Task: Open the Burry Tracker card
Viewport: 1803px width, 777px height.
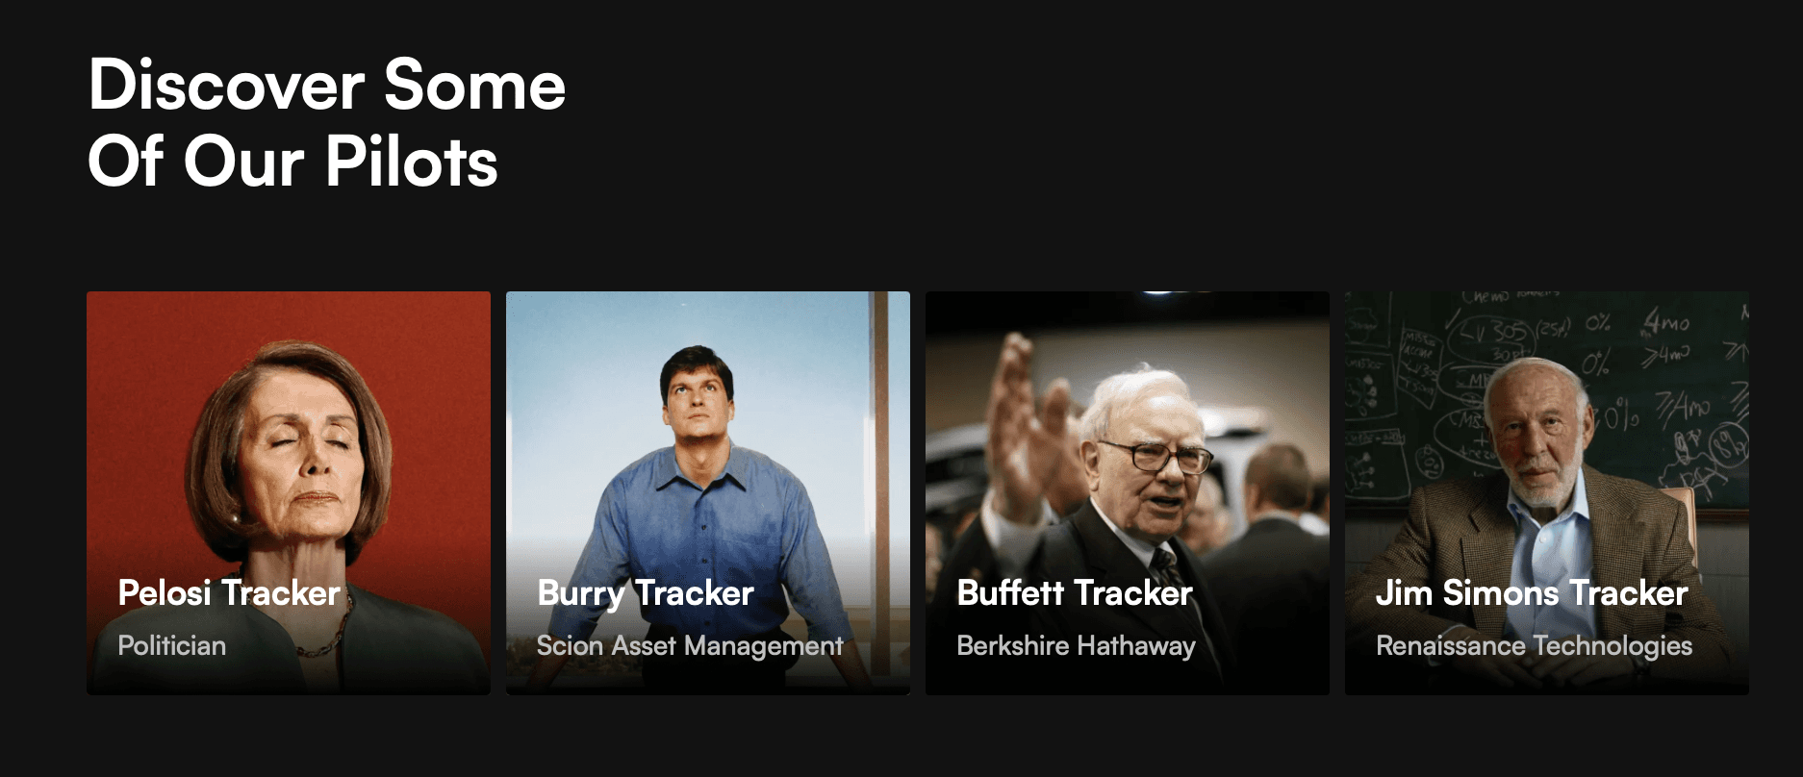Action: coord(708,492)
